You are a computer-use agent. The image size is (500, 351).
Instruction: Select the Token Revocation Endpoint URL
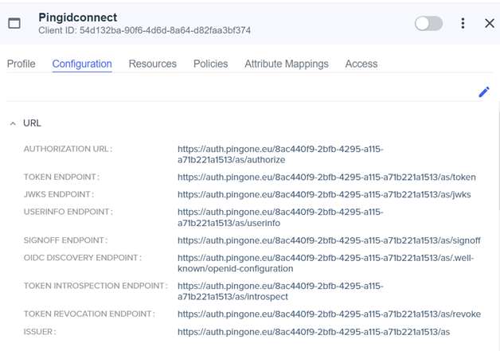[x=329, y=314]
